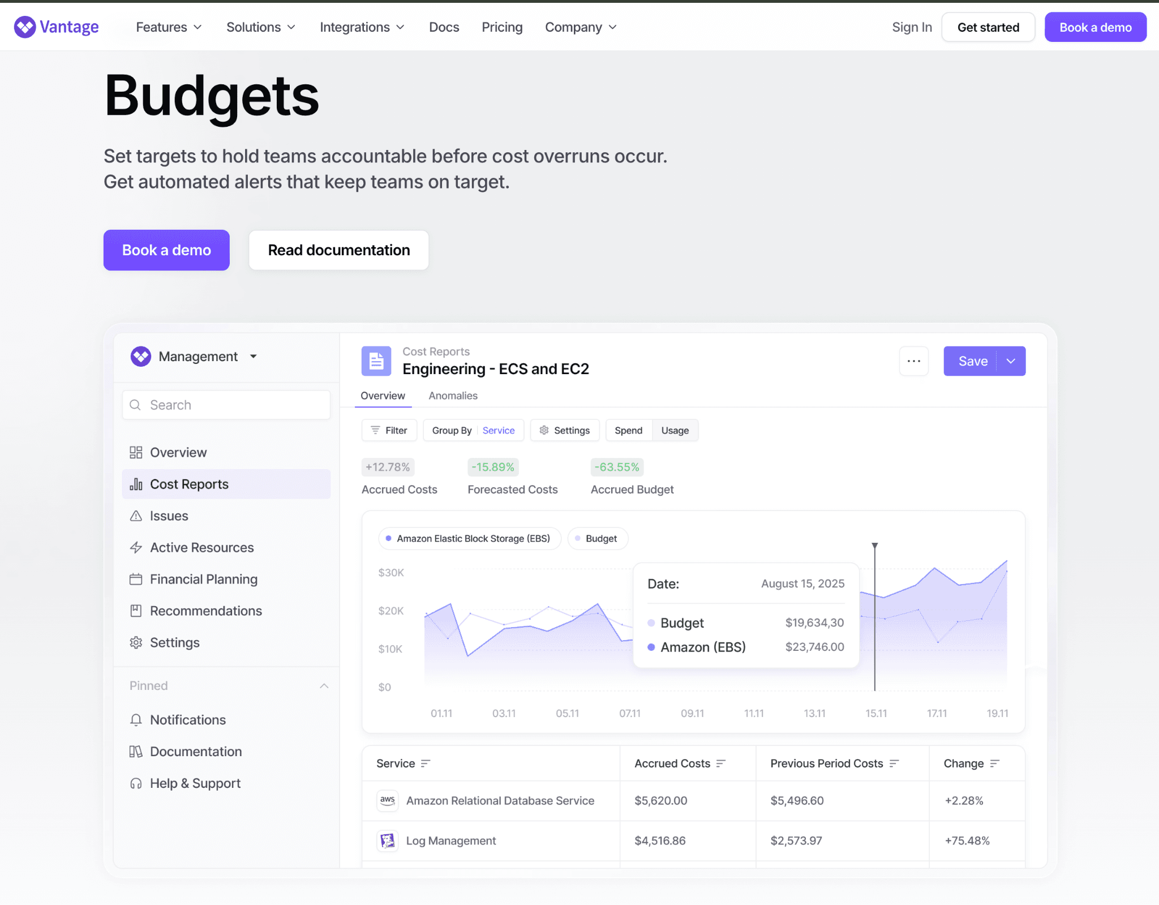
Task: Open the Management workspace dropdown arrow
Action: pyautogui.click(x=254, y=357)
